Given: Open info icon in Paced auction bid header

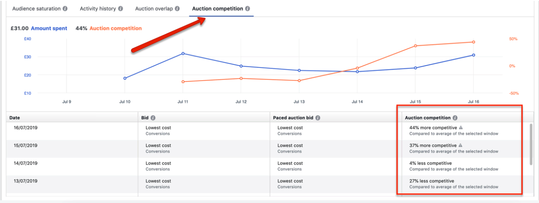Looking at the screenshot, I should point(318,118).
